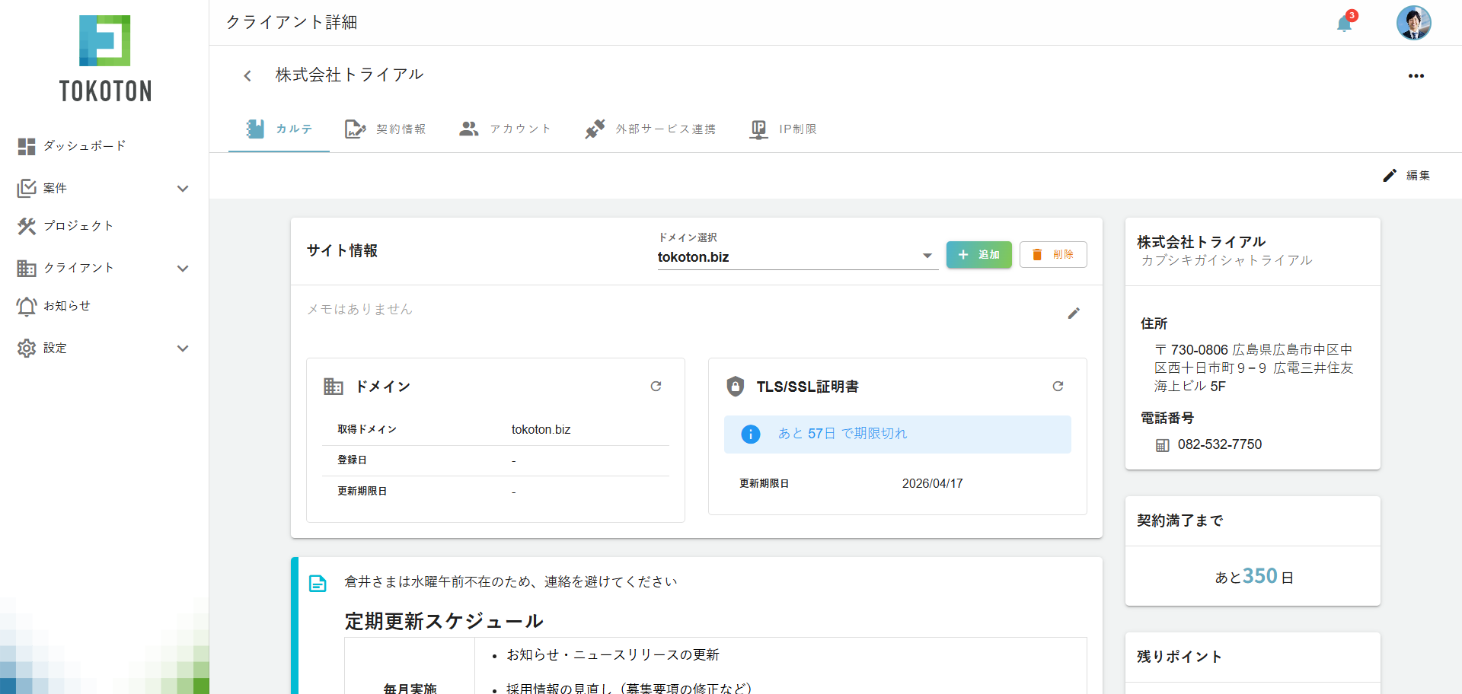Click the 追加 button
The width and height of the screenshot is (1462, 694).
point(978,255)
